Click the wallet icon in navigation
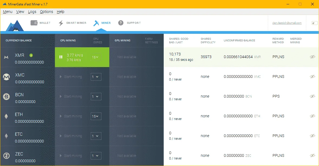 point(34,23)
